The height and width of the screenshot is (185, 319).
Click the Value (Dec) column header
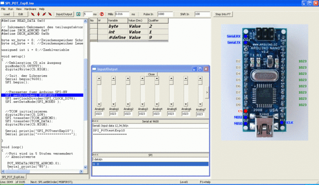[x=138, y=21]
